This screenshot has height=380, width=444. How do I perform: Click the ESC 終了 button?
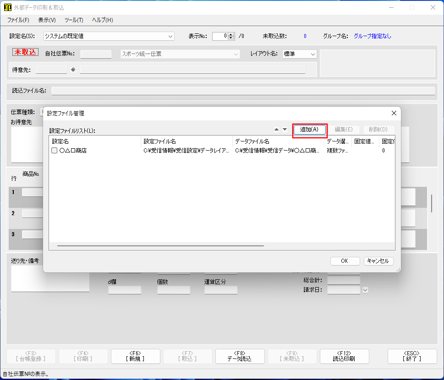pyautogui.click(x=412, y=356)
